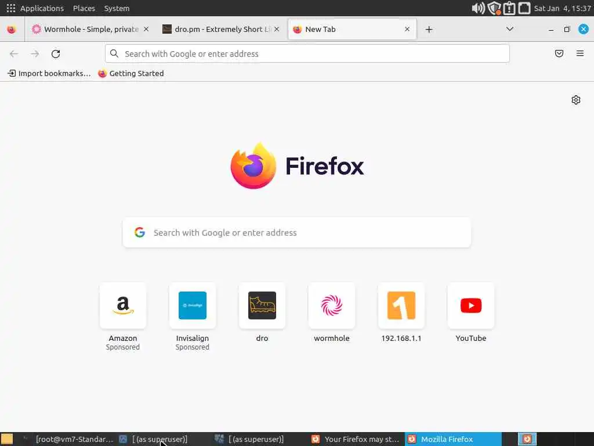Switch to Mozilla Firefox taskbar item
The width and height of the screenshot is (594, 446).
453,439
